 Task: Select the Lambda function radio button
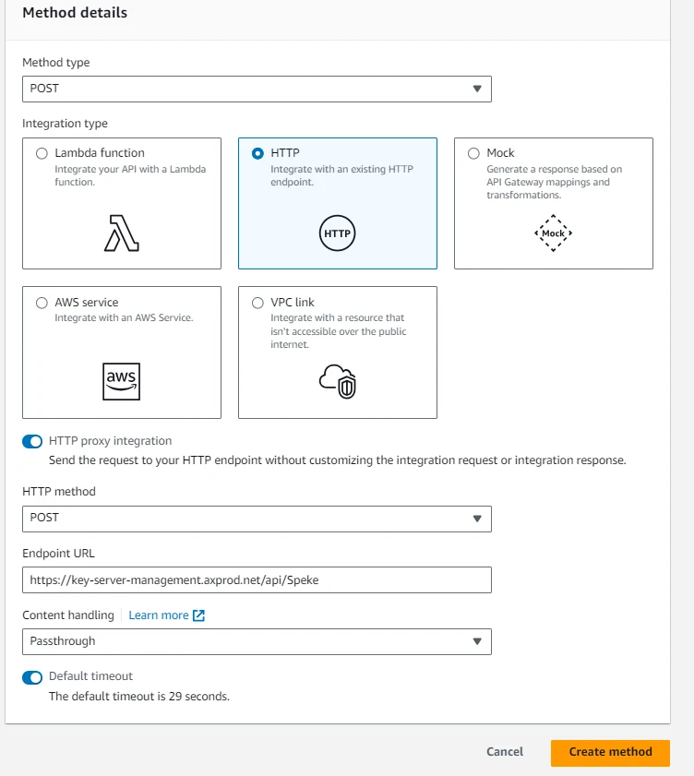click(42, 153)
